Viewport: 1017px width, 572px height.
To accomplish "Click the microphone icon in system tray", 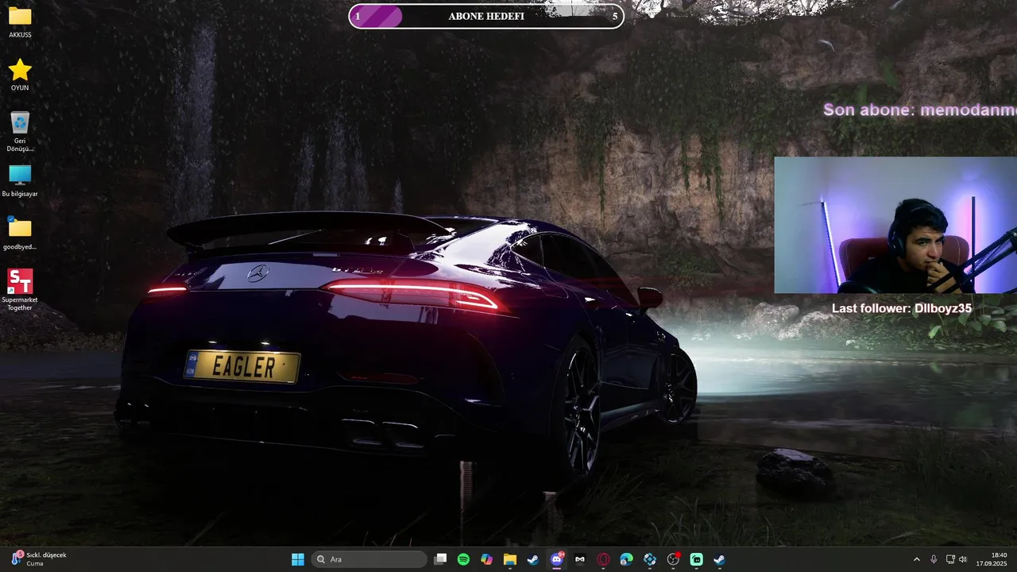I will tap(934, 559).
